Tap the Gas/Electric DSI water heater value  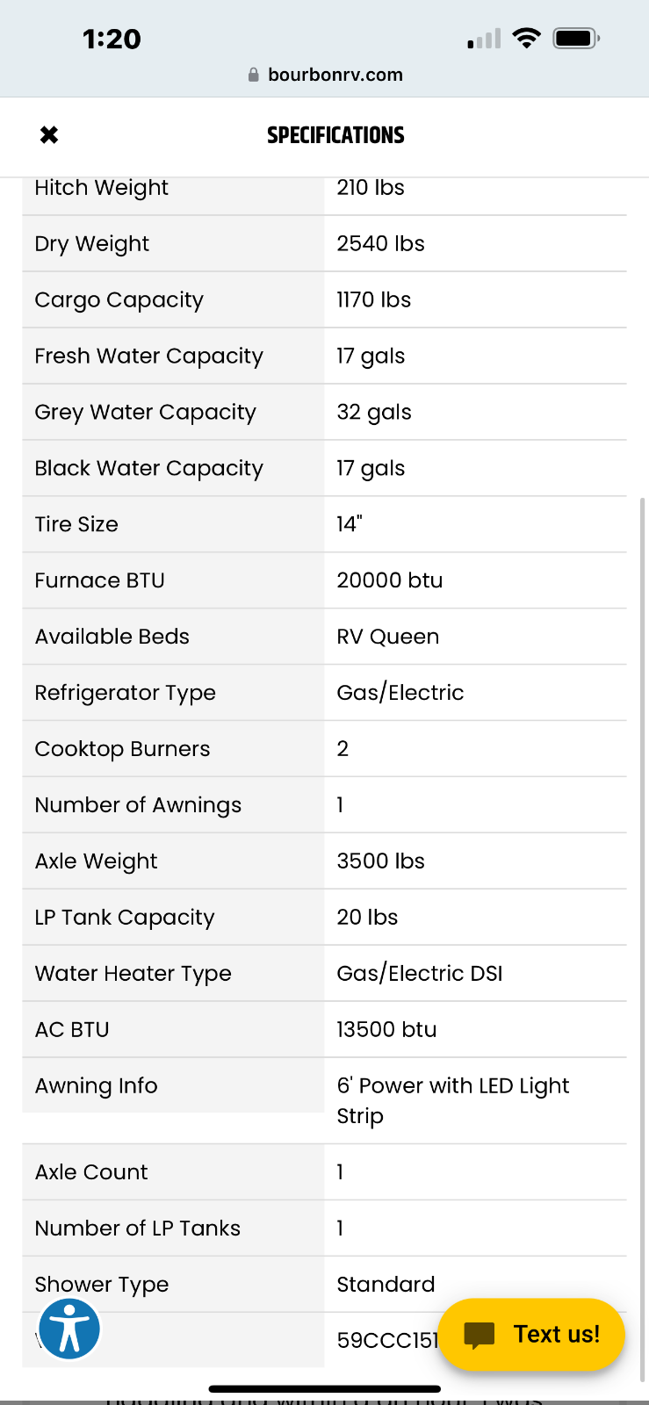coord(420,973)
